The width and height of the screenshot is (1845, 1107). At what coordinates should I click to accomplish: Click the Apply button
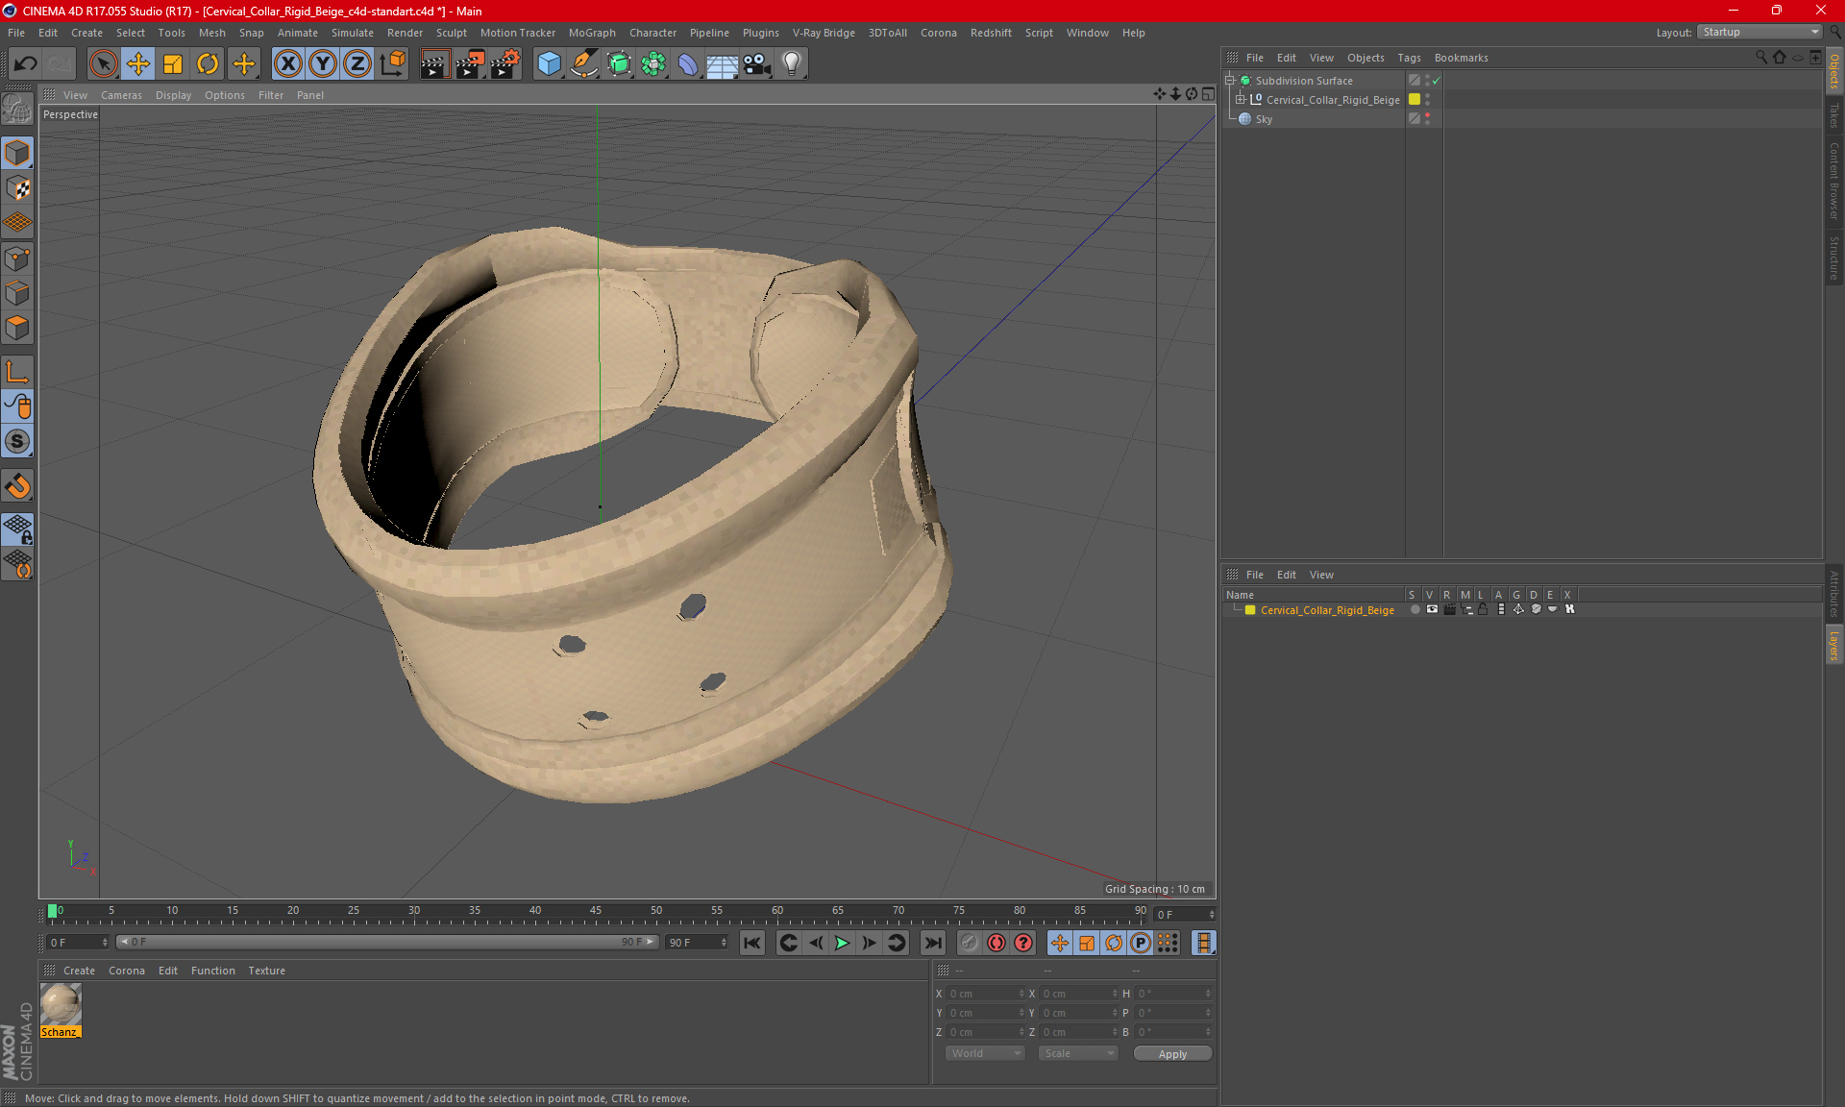click(x=1172, y=1053)
